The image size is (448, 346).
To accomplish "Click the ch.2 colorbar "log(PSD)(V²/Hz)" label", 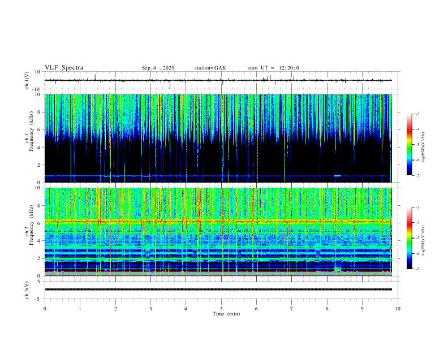I will click(x=423, y=241).
